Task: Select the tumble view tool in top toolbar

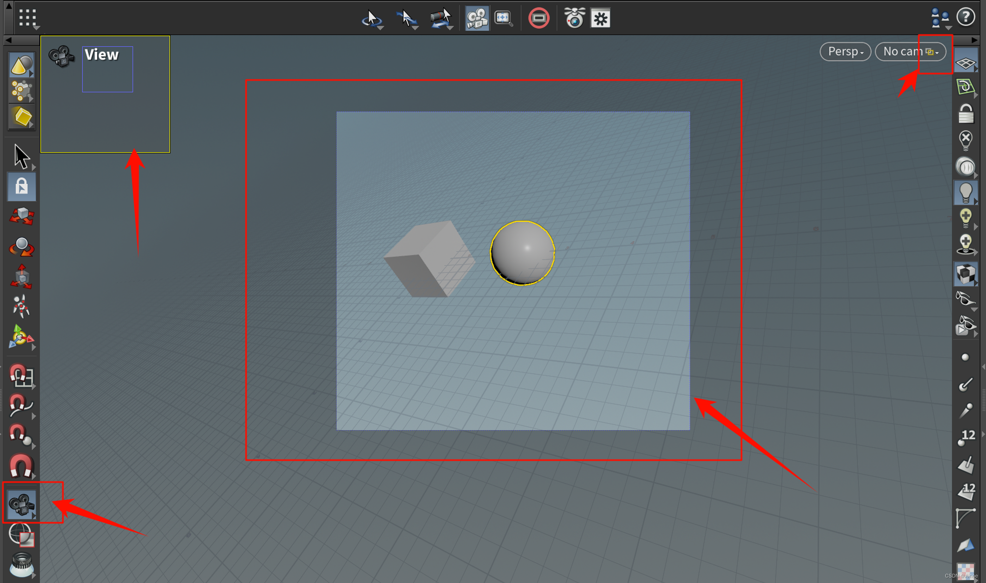Action: coord(372,19)
